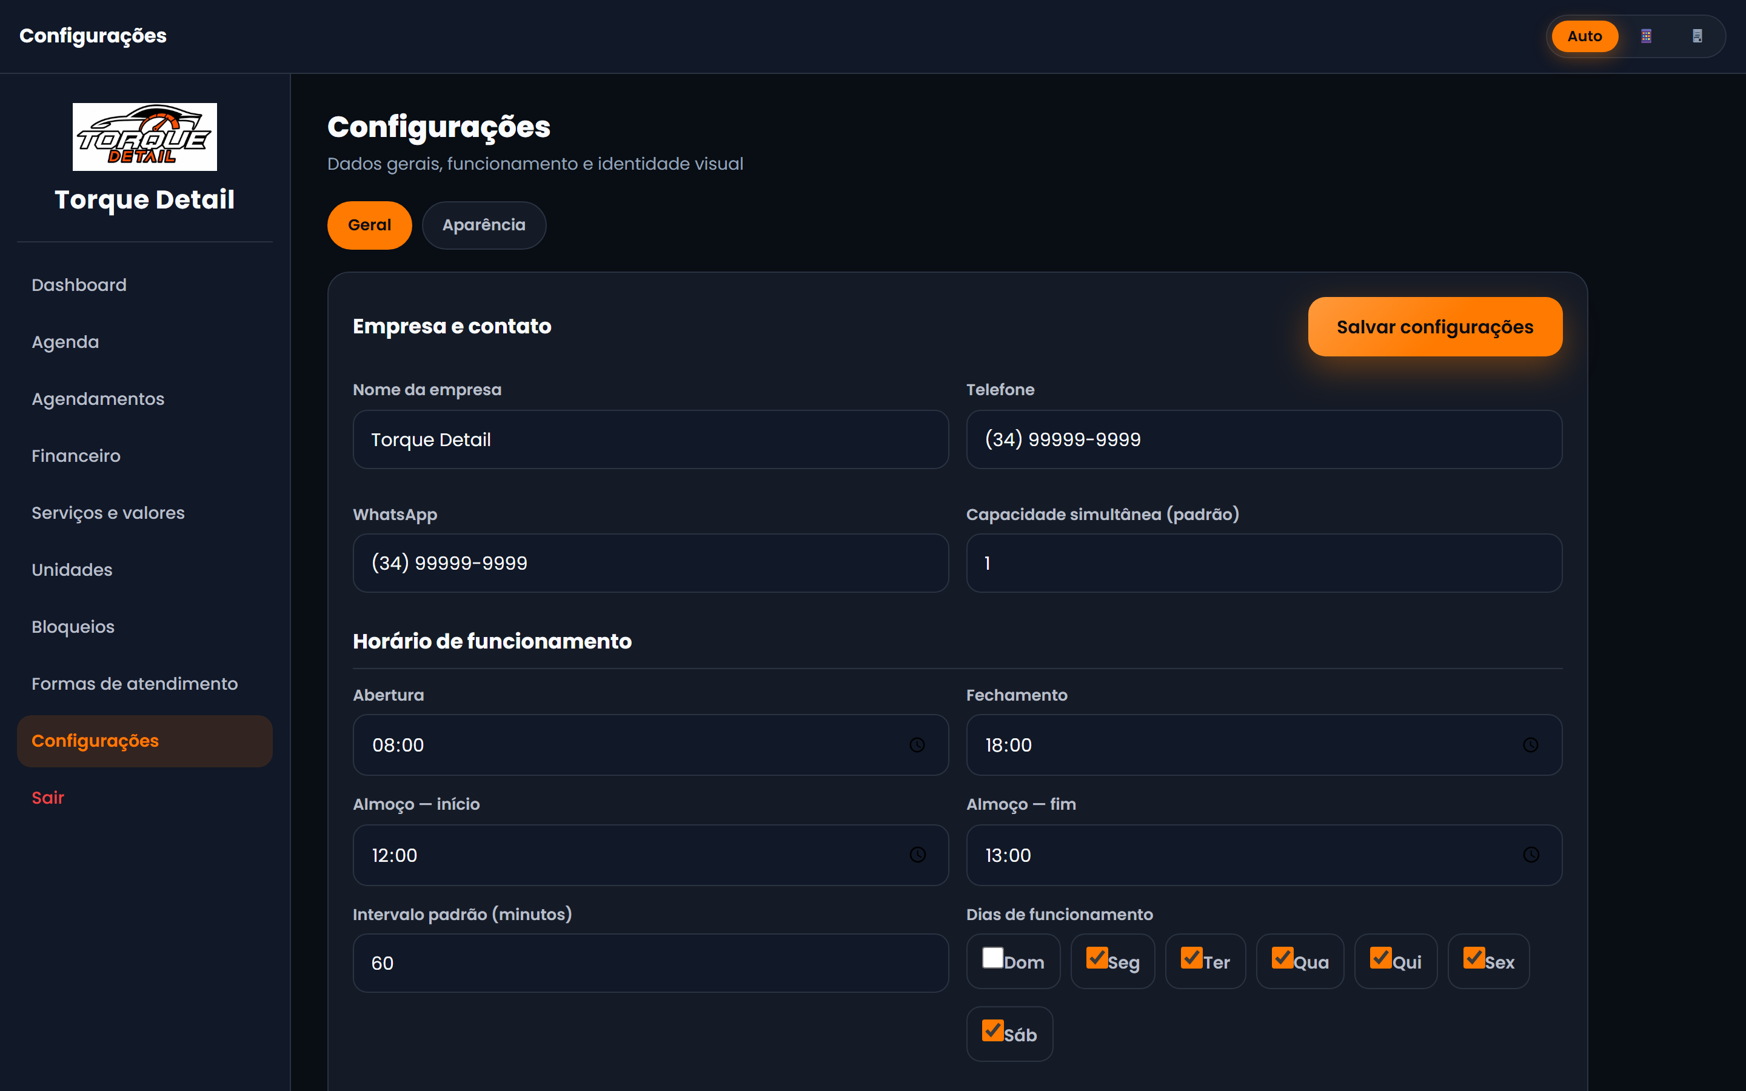The image size is (1746, 1091).
Task: Uncheck the Ter working day checkbox
Action: [1191, 958]
